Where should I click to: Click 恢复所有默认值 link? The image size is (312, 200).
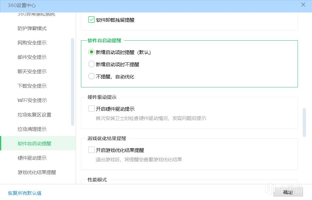click(x=25, y=193)
